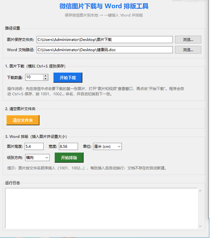This screenshot has height=238, width=210.
Task: Decrease the download count with down arrow
Action: click(x=46, y=79)
